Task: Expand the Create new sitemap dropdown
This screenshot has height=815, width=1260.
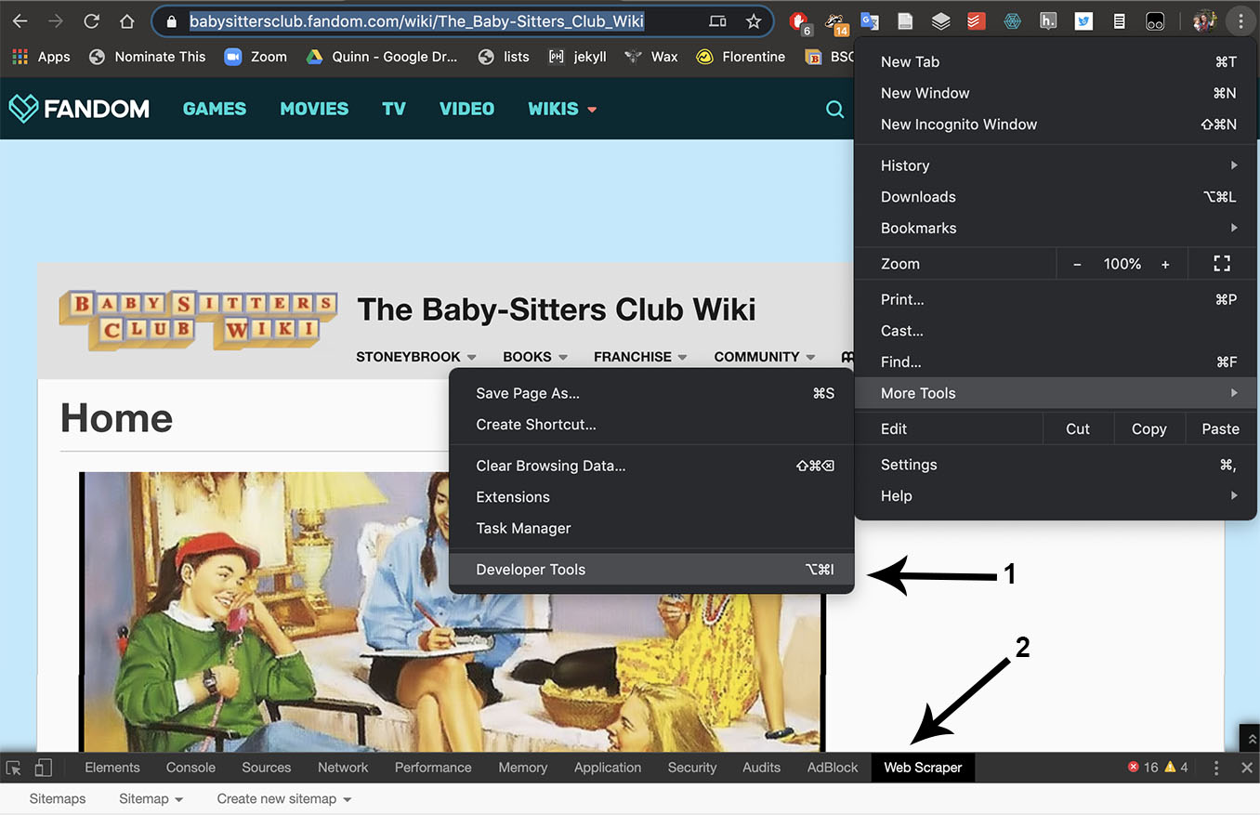Action: tap(283, 798)
